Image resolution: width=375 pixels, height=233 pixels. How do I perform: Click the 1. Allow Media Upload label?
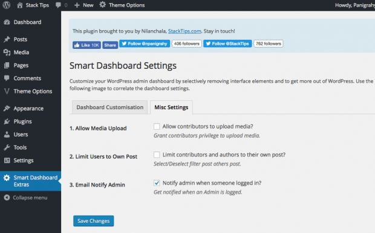point(98,128)
